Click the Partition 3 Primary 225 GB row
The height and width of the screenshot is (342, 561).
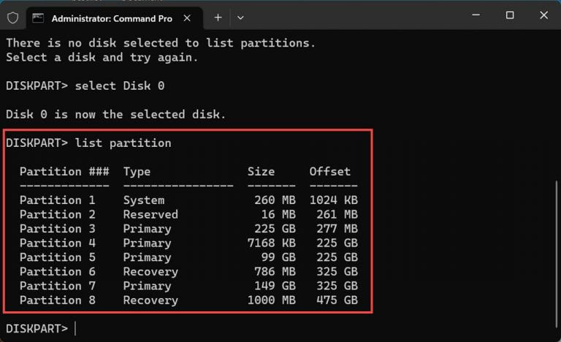(x=188, y=229)
